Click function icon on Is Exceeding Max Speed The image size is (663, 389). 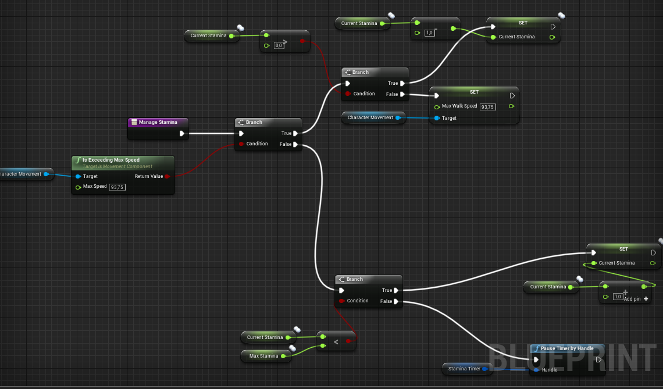point(79,160)
